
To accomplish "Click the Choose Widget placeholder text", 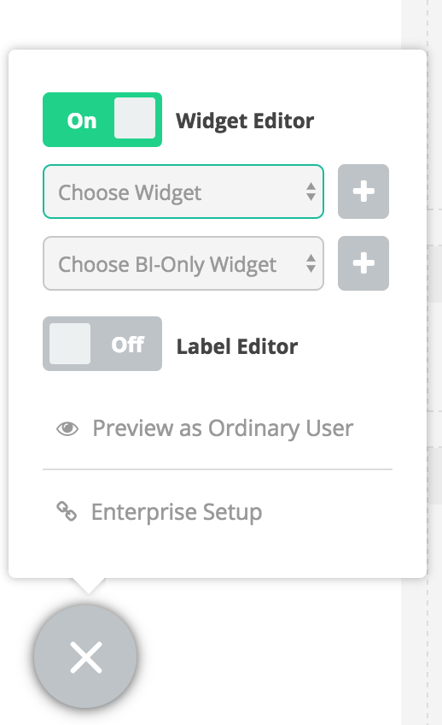I will pyautogui.click(x=130, y=193).
